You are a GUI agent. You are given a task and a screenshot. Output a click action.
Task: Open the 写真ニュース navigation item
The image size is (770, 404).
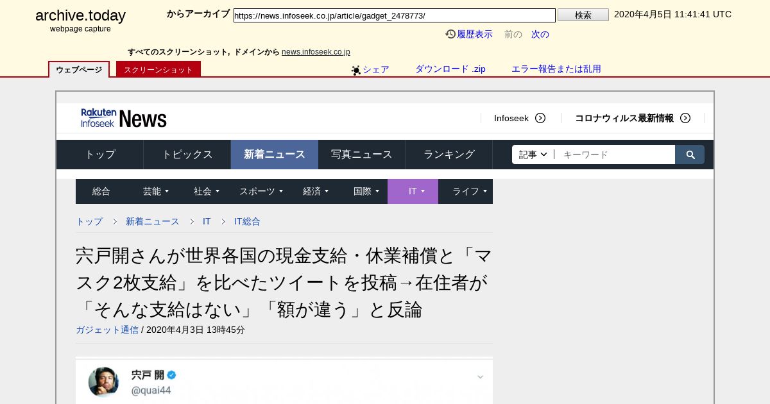point(362,155)
